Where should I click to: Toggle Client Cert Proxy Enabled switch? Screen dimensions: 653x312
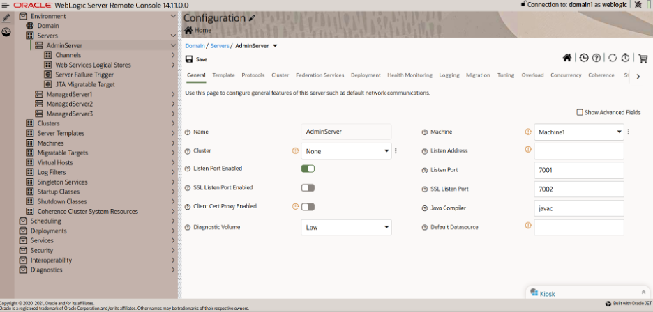click(x=308, y=207)
